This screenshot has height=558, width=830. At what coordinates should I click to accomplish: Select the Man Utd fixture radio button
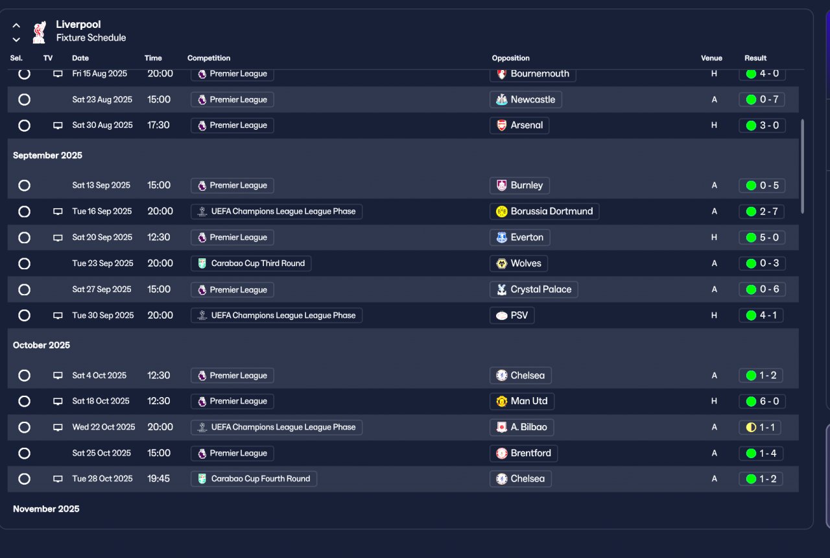(x=24, y=401)
